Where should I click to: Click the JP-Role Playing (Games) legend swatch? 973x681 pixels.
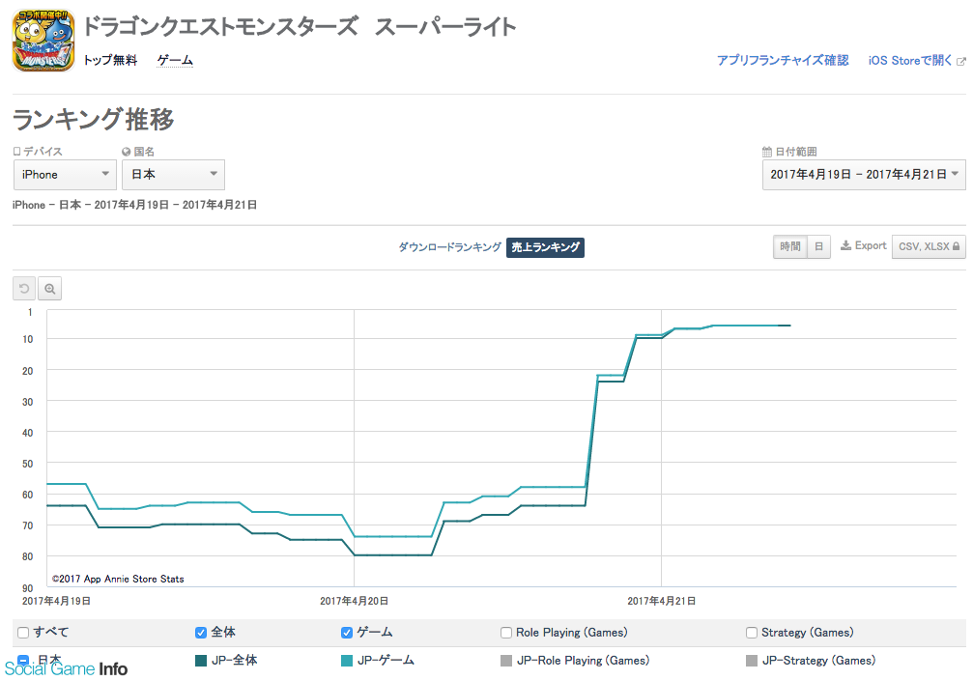point(505,661)
